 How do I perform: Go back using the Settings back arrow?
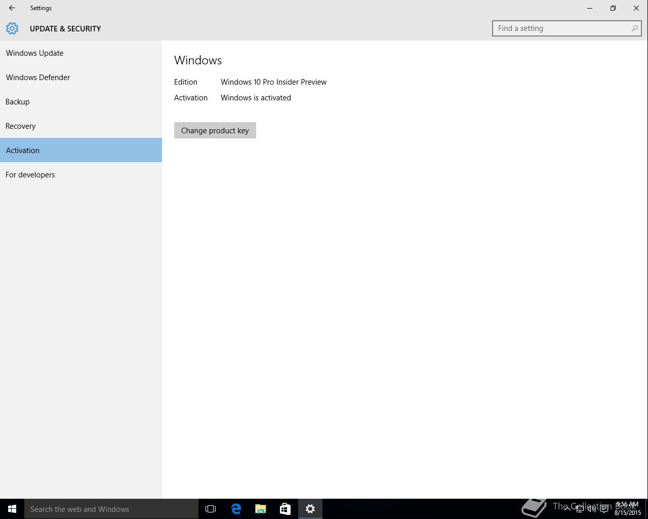click(12, 8)
